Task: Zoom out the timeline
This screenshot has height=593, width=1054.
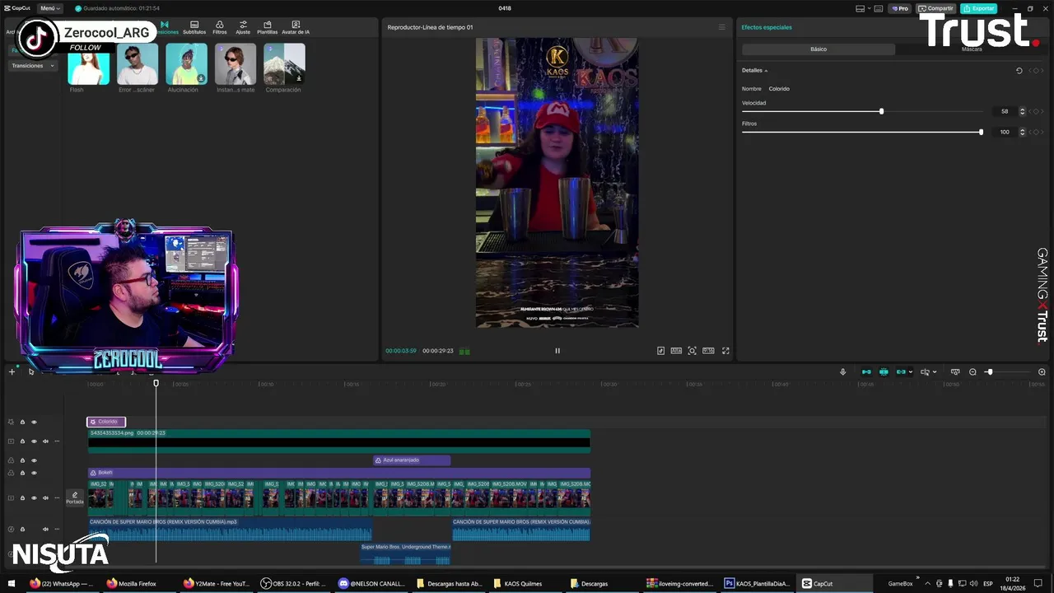Action: (x=972, y=372)
